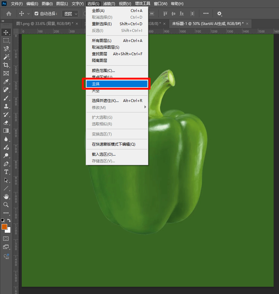Click the orange foreground color swatch
This screenshot has width=279, height=294.
[x=4, y=227]
